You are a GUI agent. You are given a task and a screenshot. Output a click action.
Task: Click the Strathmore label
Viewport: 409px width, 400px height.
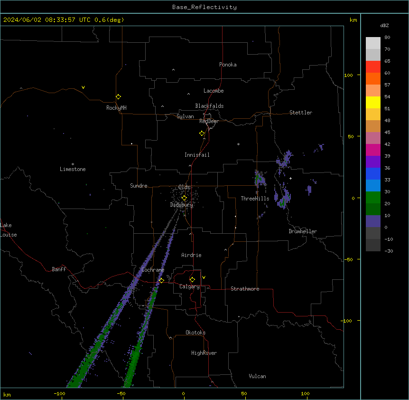point(245,289)
